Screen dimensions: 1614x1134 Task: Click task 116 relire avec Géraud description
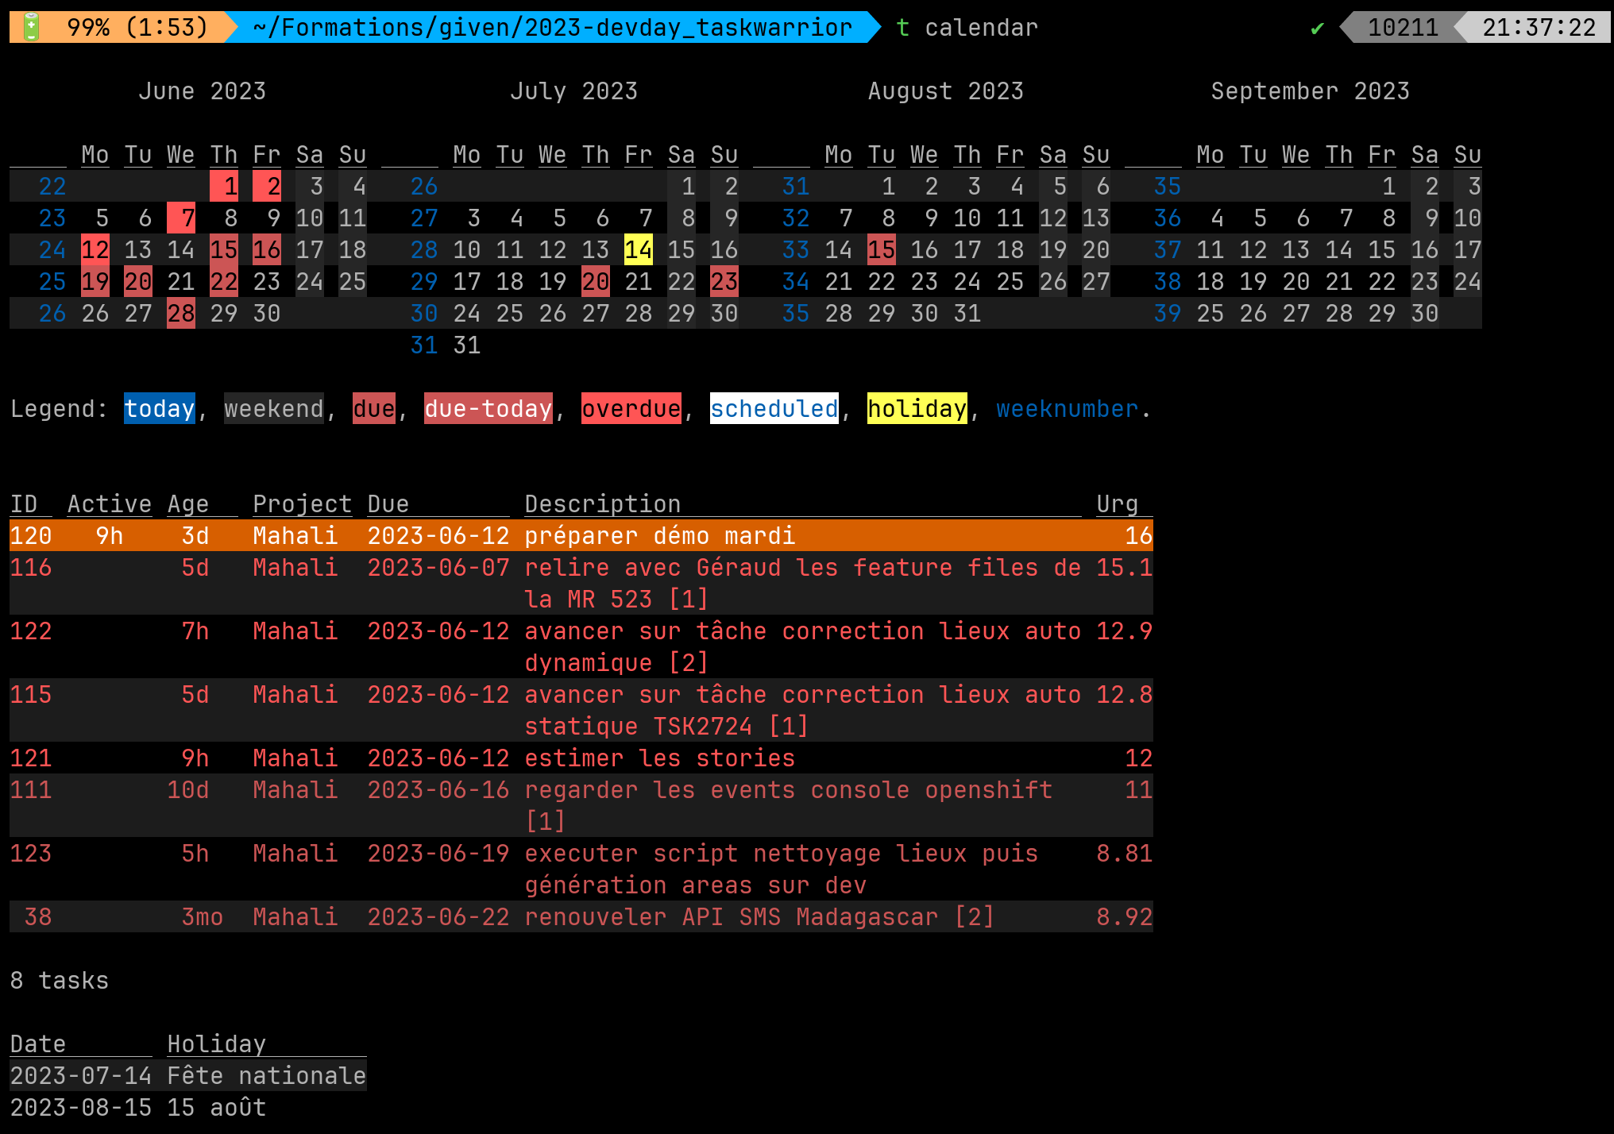801,568
